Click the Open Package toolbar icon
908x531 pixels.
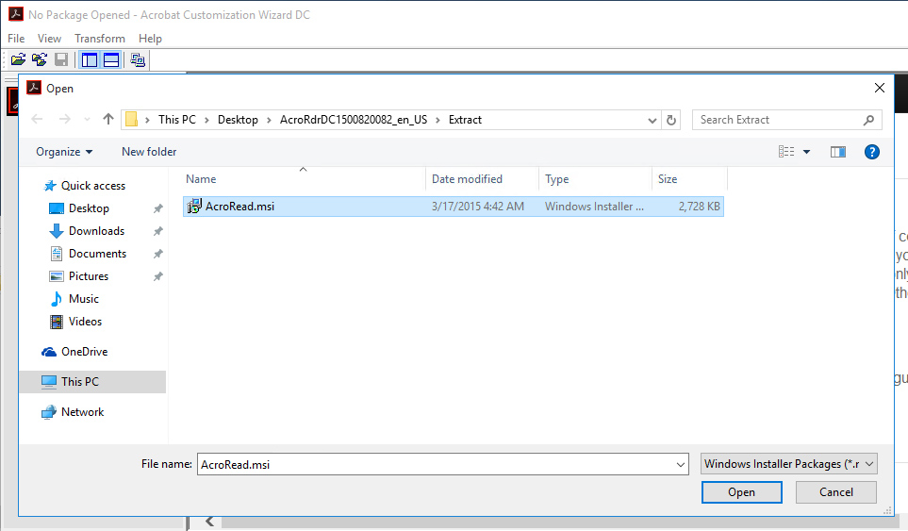tap(18, 60)
